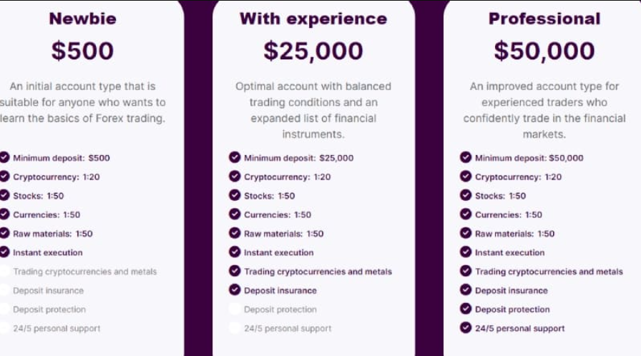Screen dimensions: 641x356
Task: Select the With experience plan heading
Action: click(313, 19)
